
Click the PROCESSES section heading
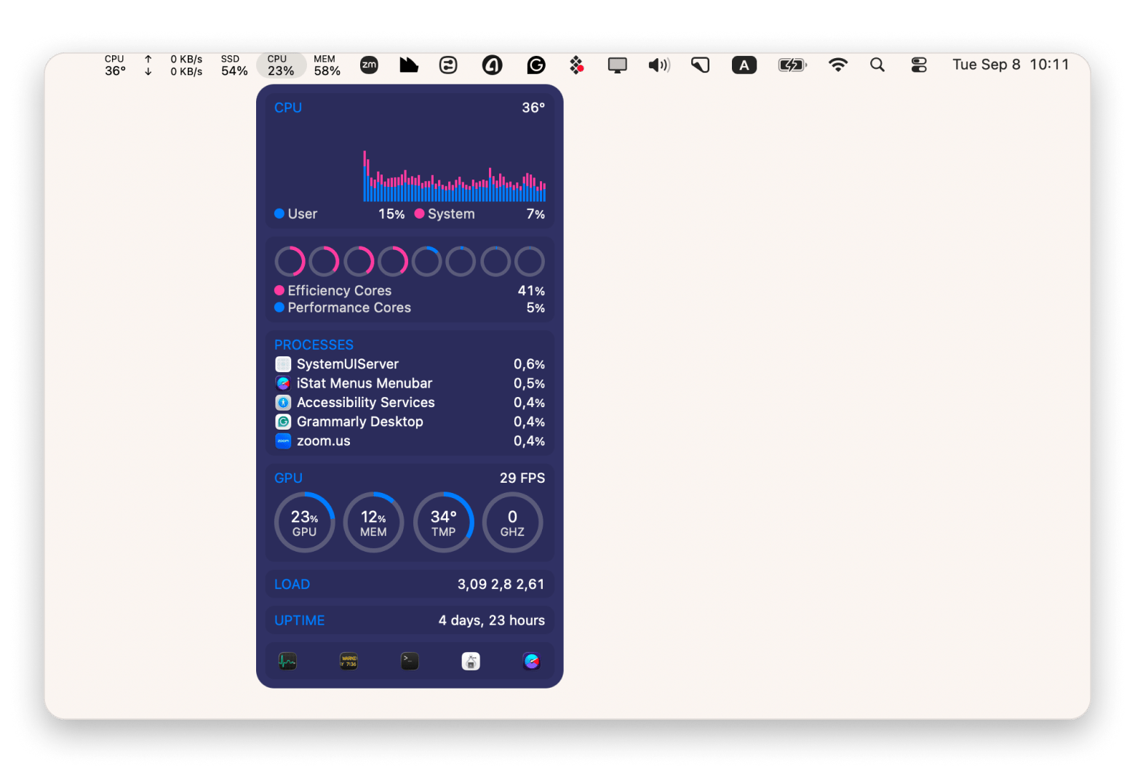314,345
